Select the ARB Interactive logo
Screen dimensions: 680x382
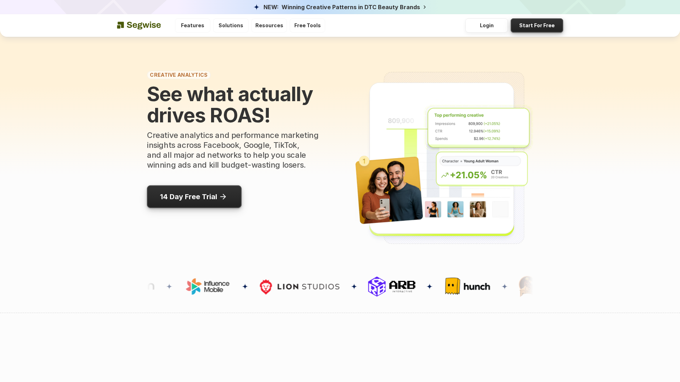[x=391, y=286]
